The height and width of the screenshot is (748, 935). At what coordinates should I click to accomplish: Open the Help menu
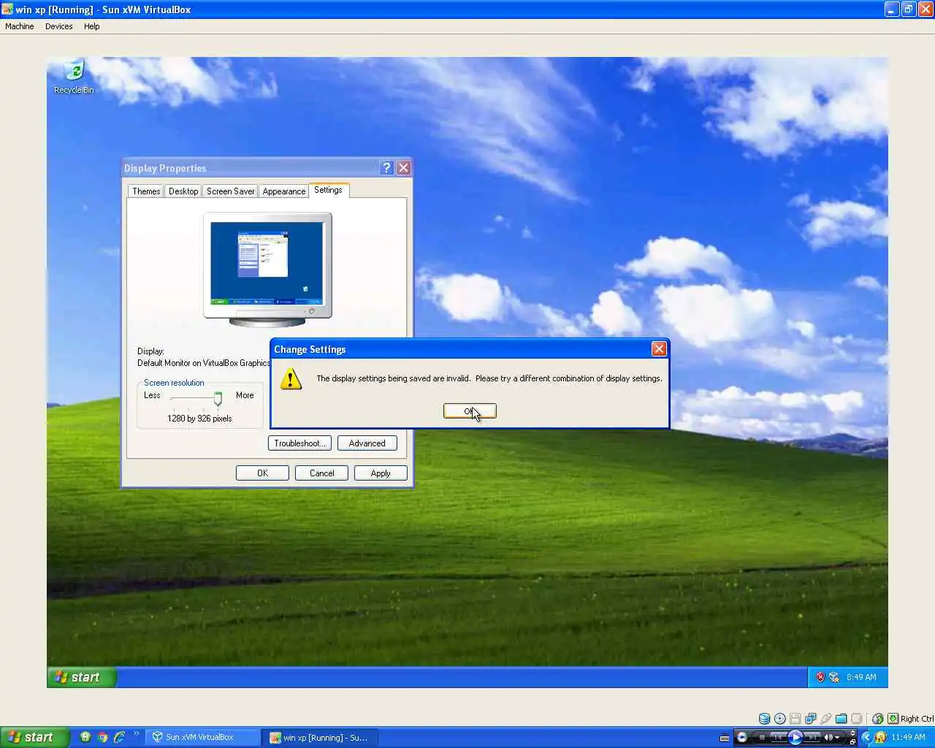91,26
